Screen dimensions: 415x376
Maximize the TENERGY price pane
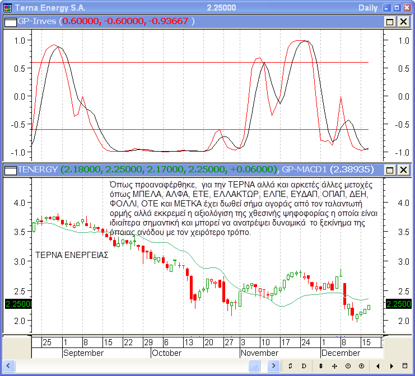pyautogui.click(x=390, y=170)
